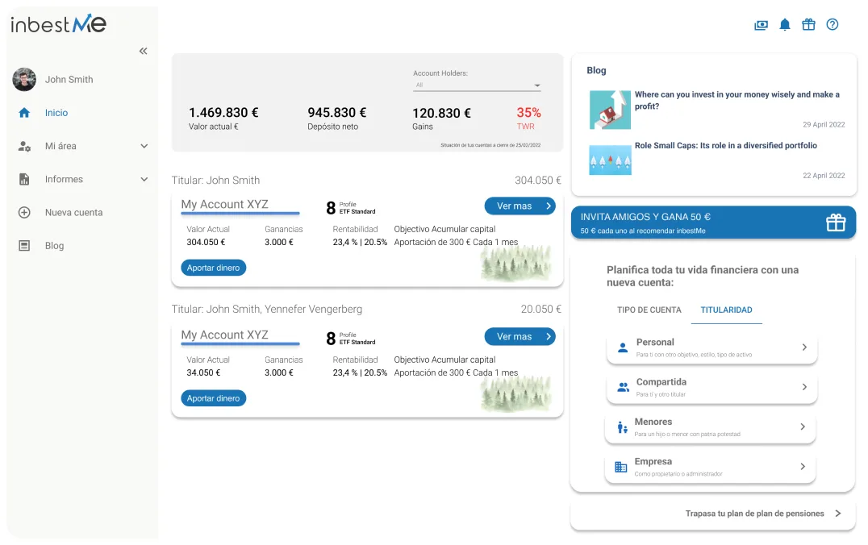Viewport: 868px width, 545px height.
Task: Open blog post about investing money wisely
Action: click(x=737, y=100)
